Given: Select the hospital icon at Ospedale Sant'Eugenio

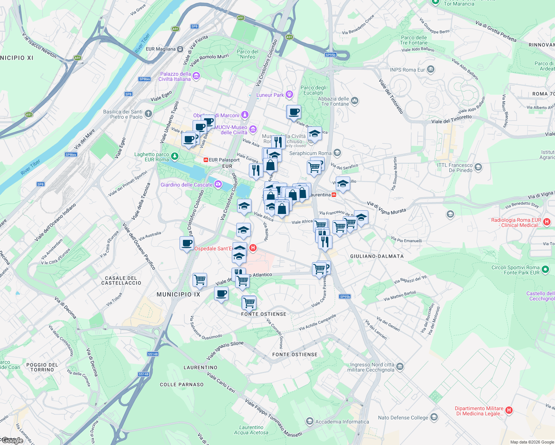Looking at the screenshot, I should [253, 248].
